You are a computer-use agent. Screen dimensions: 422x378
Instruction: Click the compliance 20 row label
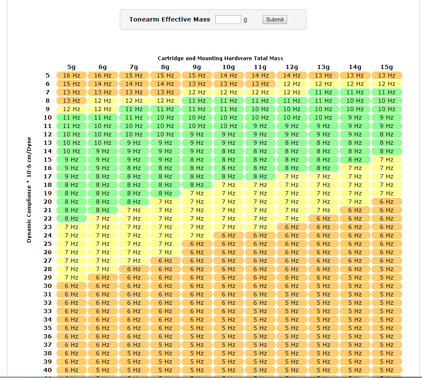(48, 202)
